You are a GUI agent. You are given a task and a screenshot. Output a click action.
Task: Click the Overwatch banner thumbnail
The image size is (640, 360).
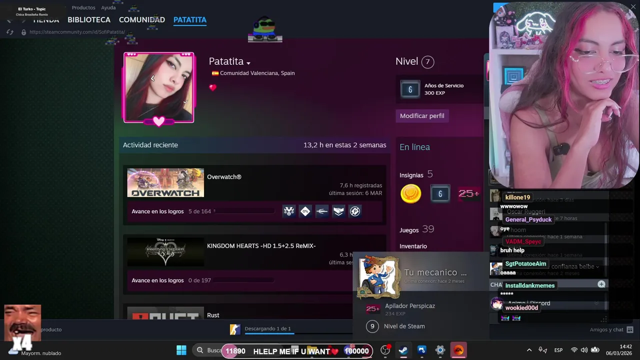pyautogui.click(x=165, y=182)
